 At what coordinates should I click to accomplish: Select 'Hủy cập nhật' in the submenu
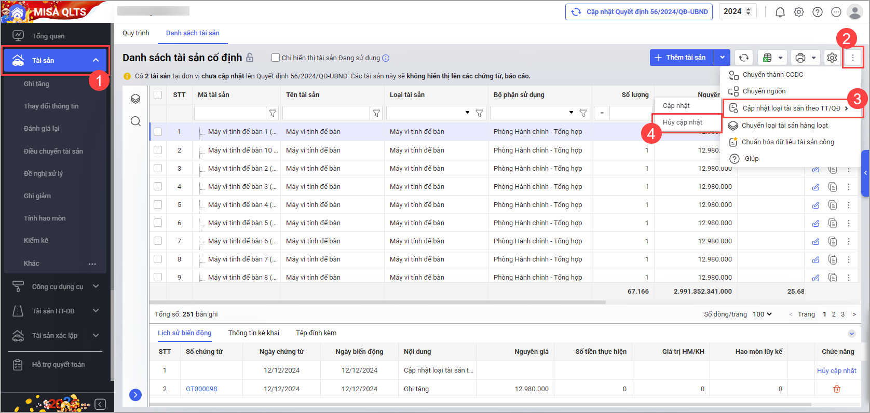(x=683, y=122)
